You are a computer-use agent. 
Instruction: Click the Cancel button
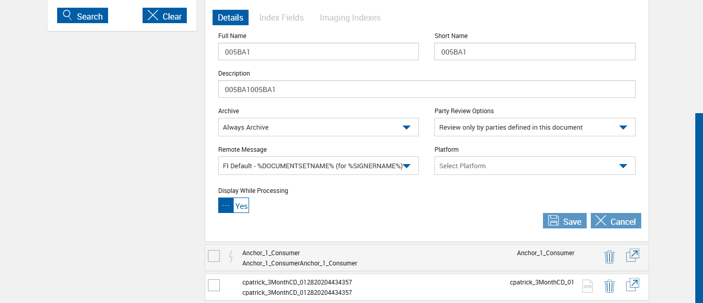point(616,221)
